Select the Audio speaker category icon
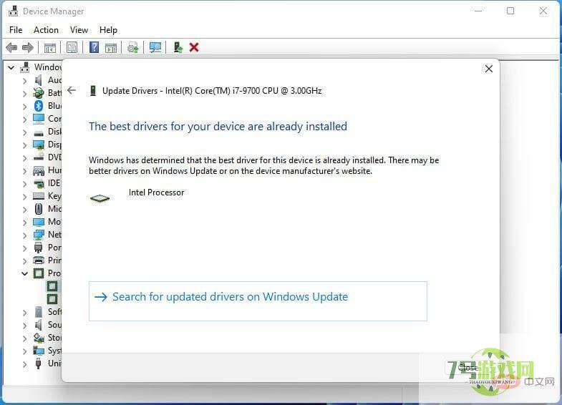 click(x=39, y=80)
